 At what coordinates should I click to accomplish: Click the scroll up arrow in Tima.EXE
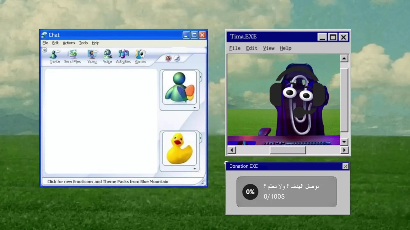pyautogui.click(x=344, y=58)
